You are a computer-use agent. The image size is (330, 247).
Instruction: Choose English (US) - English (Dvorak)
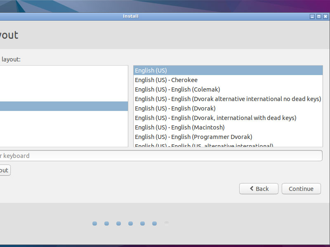pos(228,108)
